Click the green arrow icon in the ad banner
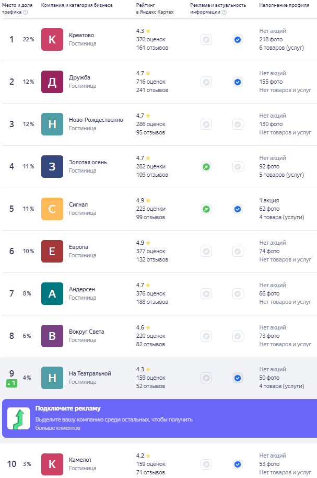This screenshot has height=478, width=317. pos(19,418)
